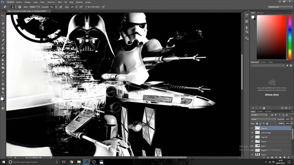Click the foreground color swatch in toolbox
294x165 pixels.
2,99
